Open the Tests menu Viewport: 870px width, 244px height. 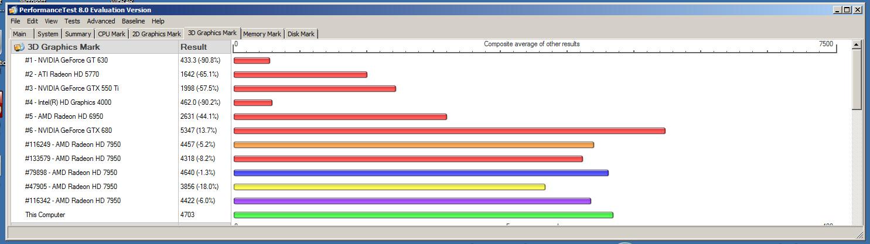coord(72,21)
